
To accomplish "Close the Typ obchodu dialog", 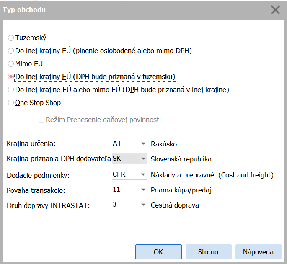I will pos(275,10).
